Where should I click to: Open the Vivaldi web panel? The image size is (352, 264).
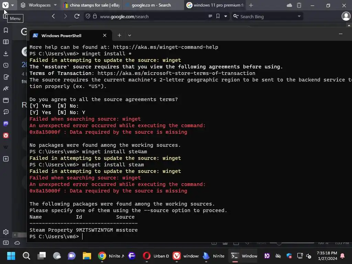point(6,135)
